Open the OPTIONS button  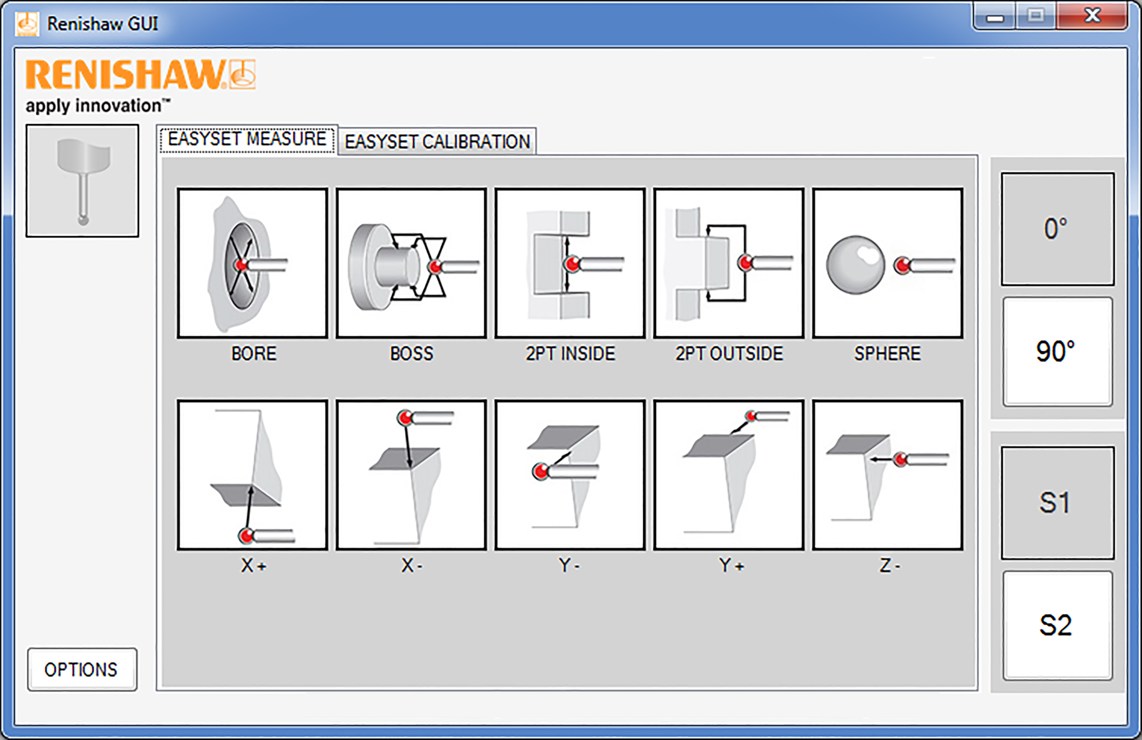point(82,670)
